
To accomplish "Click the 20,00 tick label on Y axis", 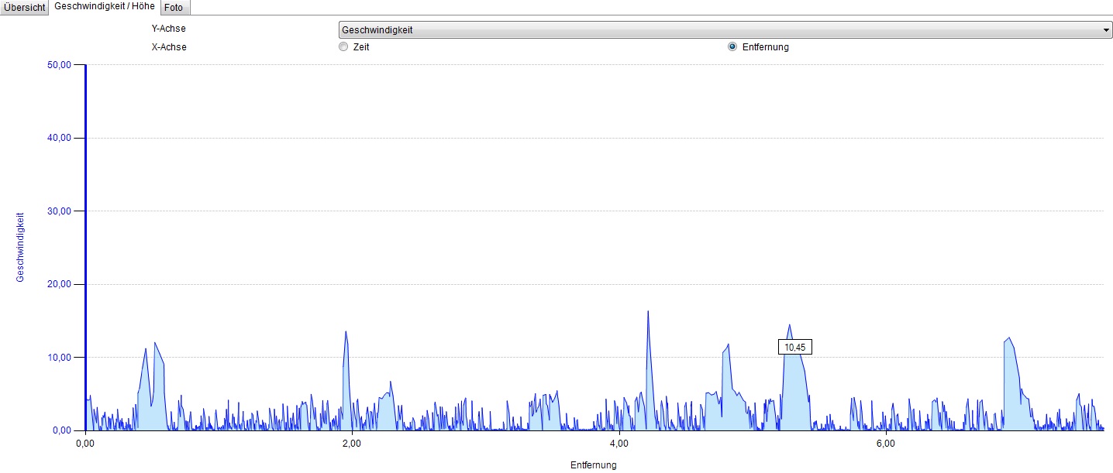I will tap(59, 284).
